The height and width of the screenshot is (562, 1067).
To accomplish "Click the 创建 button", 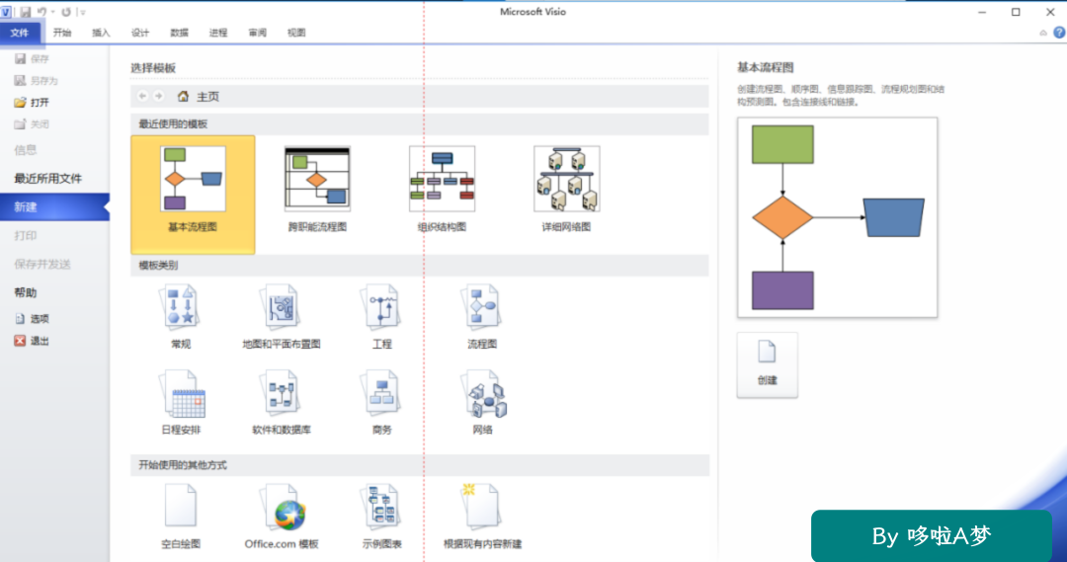I will (x=767, y=365).
